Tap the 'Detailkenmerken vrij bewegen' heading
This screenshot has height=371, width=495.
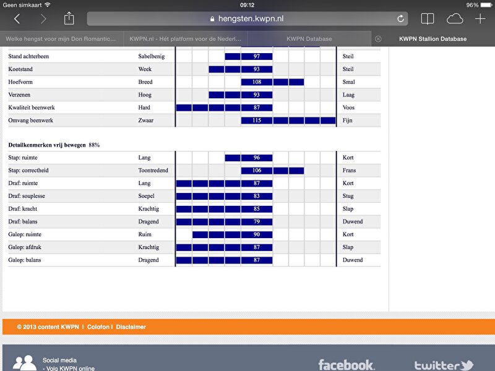(47, 145)
